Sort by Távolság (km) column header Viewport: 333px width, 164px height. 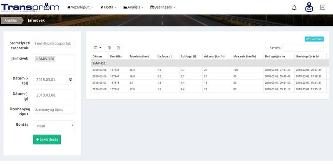coord(142,57)
